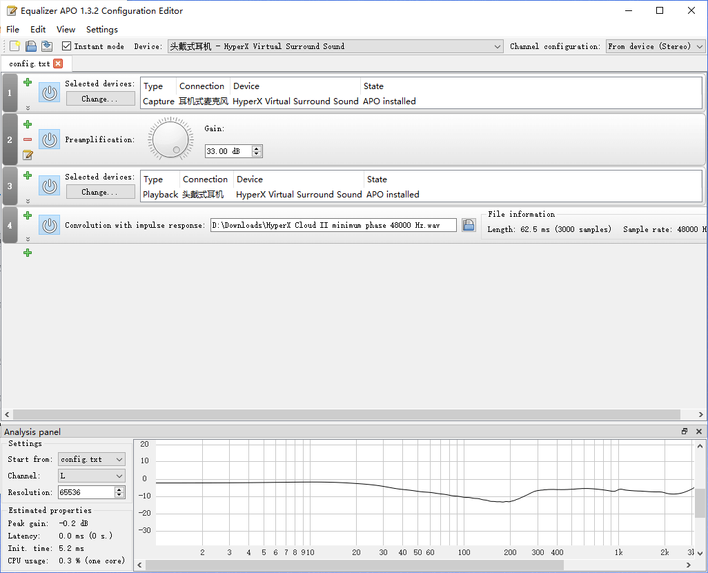Browse for an impulse response file
The height and width of the screenshot is (573, 708).
(469, 225)
